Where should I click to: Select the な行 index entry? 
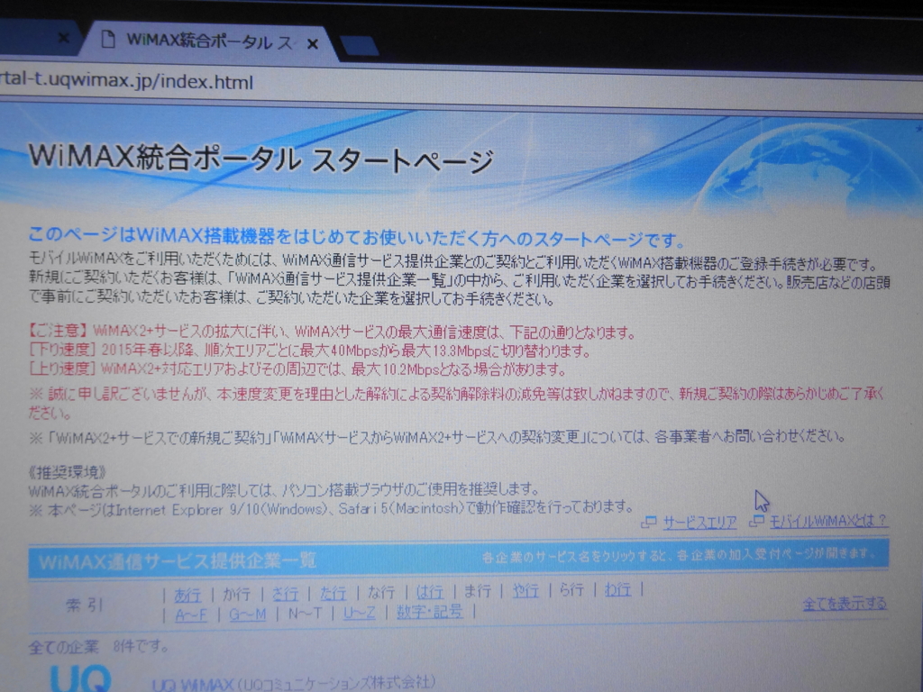tap(381, 592)
